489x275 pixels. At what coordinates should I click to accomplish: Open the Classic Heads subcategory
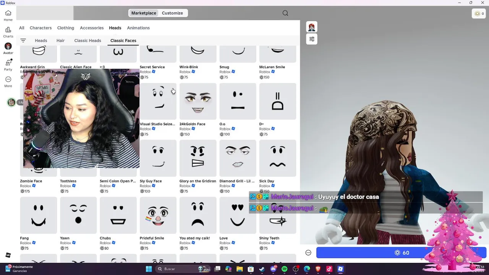click(x=87, y=40)
